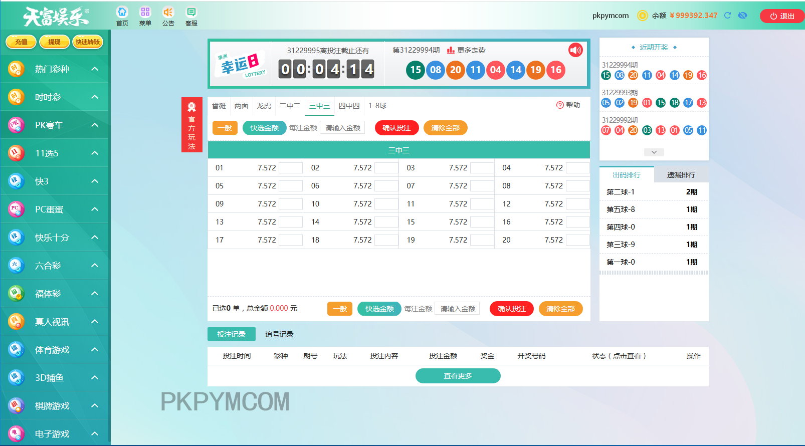Open the 公告 announcements icon

[x=168, y=12]
